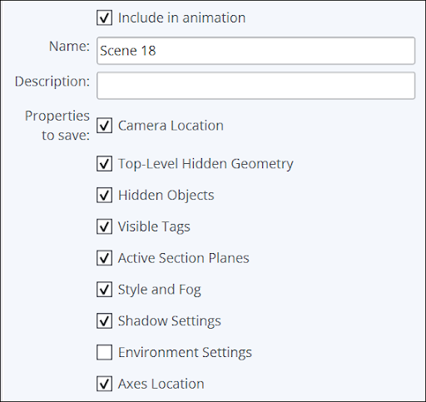Toggle the Visible Tags checkbox off
This screenshot has width=426, height=402.
coord(104,226)
